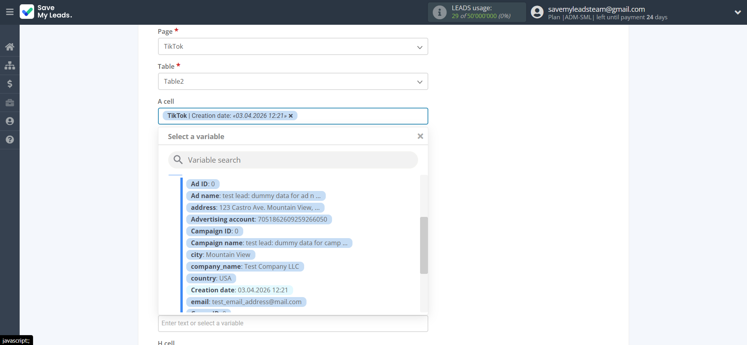Screen dimensions: 747x345
Task: Expand the Page dropdown showing TikTok
Action: pyautogui.click(x=293, y=46)
